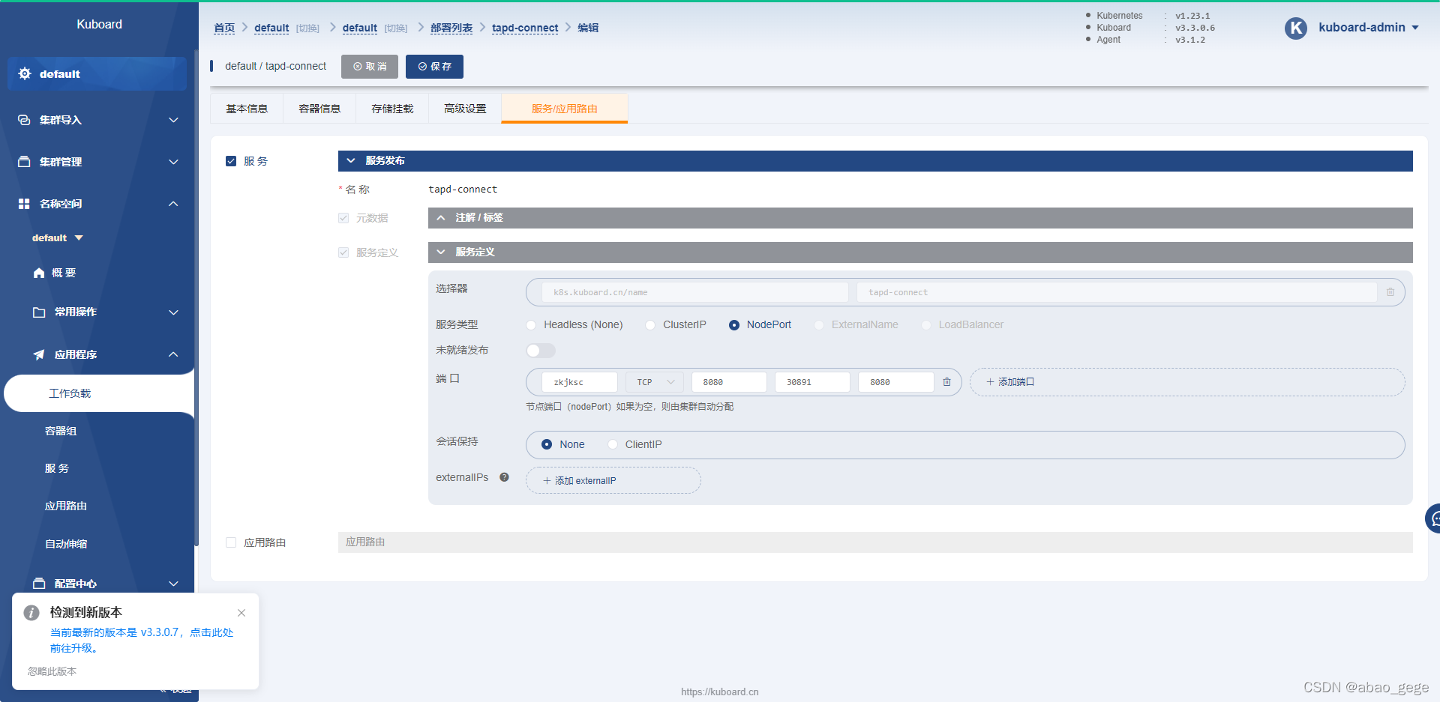Select Headless (None) service type
Viewport: 1440px width, 702px height.
531,325
